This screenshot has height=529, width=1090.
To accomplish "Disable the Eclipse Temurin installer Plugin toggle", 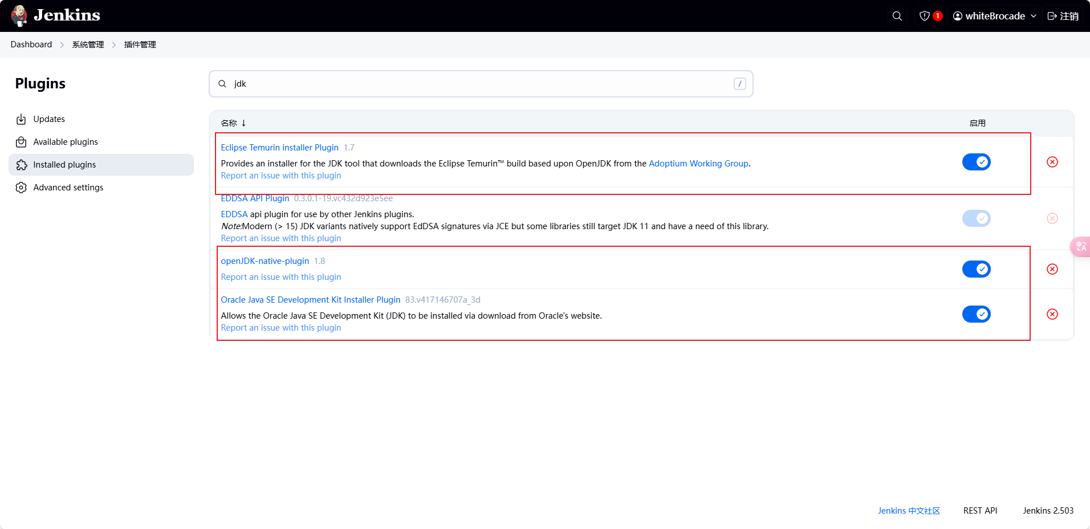I will click(977, 162).
